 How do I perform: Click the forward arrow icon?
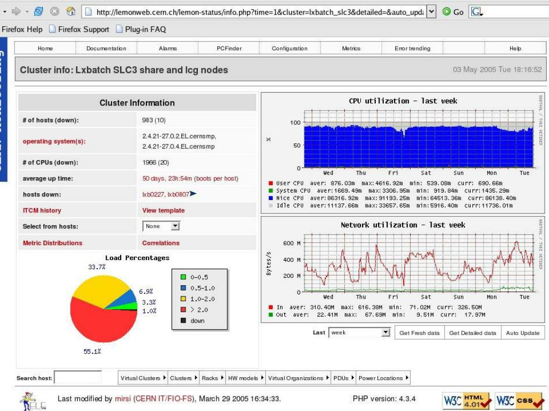point(16,11)
